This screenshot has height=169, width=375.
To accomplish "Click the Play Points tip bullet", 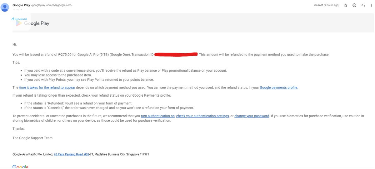I will (89, 80).
